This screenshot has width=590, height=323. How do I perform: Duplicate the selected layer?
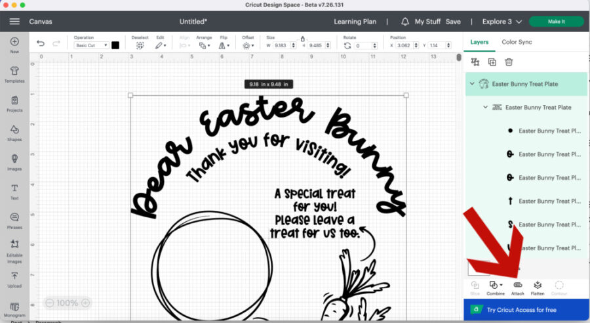(x=492, y=62)
